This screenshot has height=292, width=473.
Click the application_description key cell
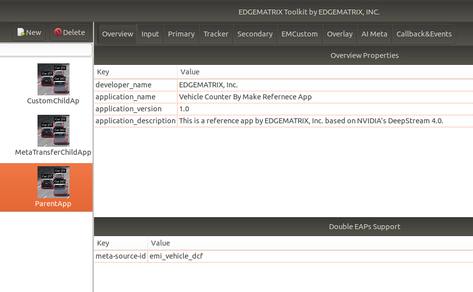pos(135,121)
